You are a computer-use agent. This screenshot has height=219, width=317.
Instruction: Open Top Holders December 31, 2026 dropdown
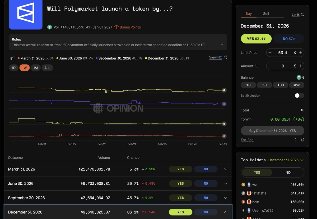(302, 160)
